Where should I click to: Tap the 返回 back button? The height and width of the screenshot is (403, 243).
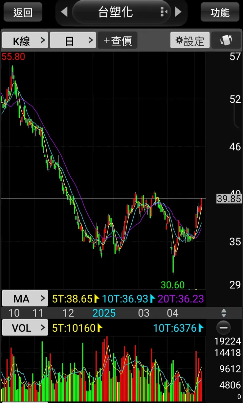[23, 12]
